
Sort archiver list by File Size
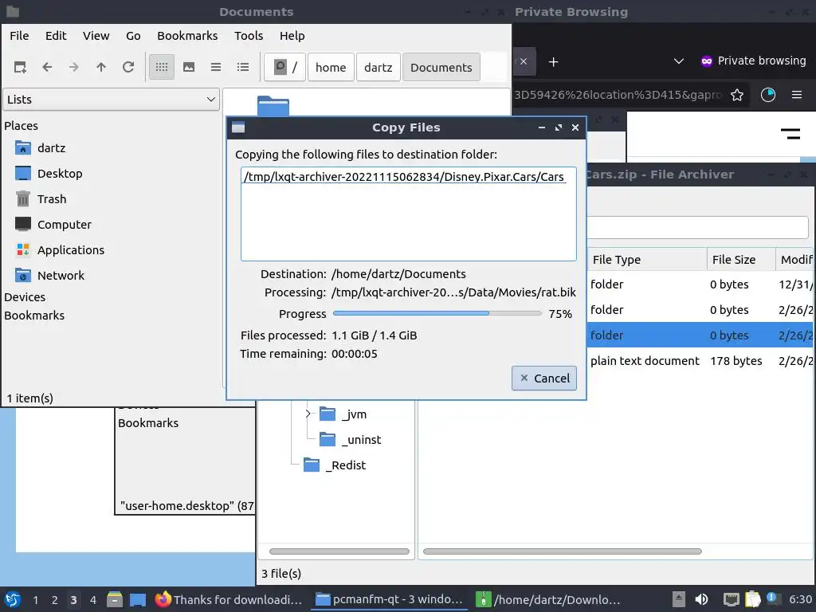coord(741,260)
